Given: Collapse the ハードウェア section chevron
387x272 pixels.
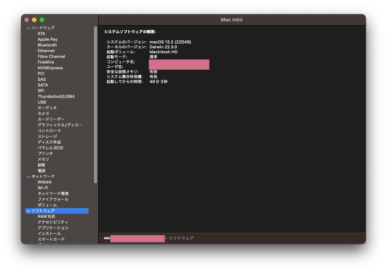Looking at the screenshot, I should 29,28.
